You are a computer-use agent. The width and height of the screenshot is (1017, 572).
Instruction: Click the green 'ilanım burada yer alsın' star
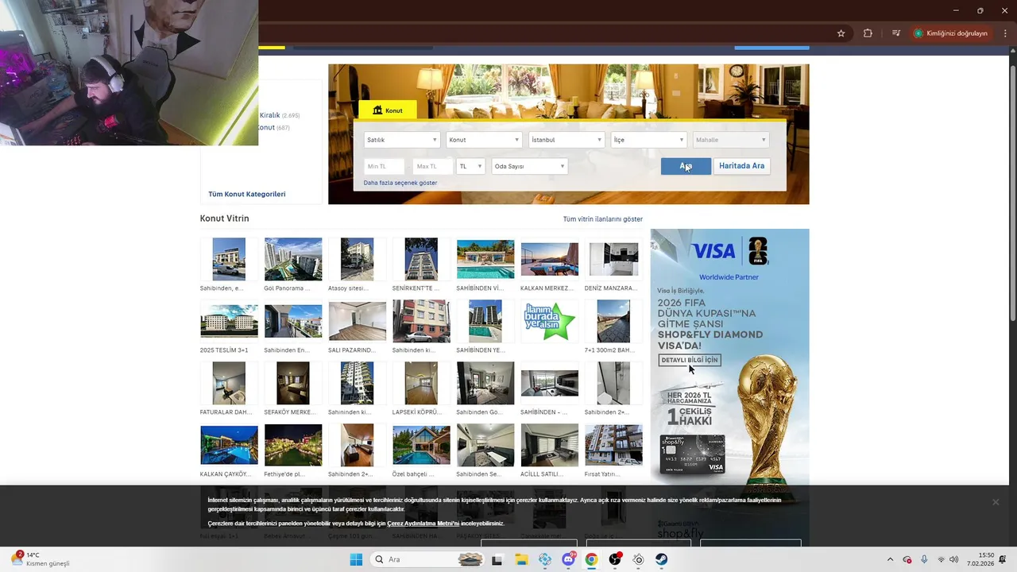tap(550, 321)
